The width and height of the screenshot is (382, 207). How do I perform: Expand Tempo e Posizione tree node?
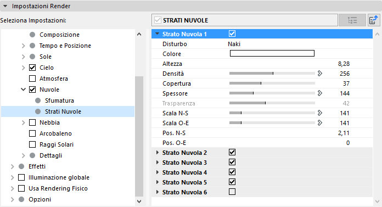pos(23,46)
